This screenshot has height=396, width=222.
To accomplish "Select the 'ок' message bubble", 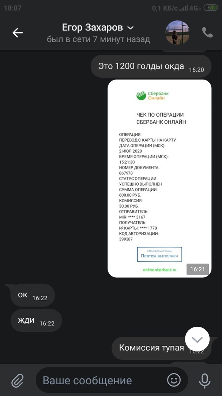I will tap(32, 295).
